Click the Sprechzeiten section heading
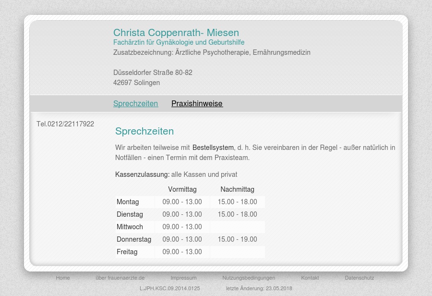 click(x=144, y=131)
